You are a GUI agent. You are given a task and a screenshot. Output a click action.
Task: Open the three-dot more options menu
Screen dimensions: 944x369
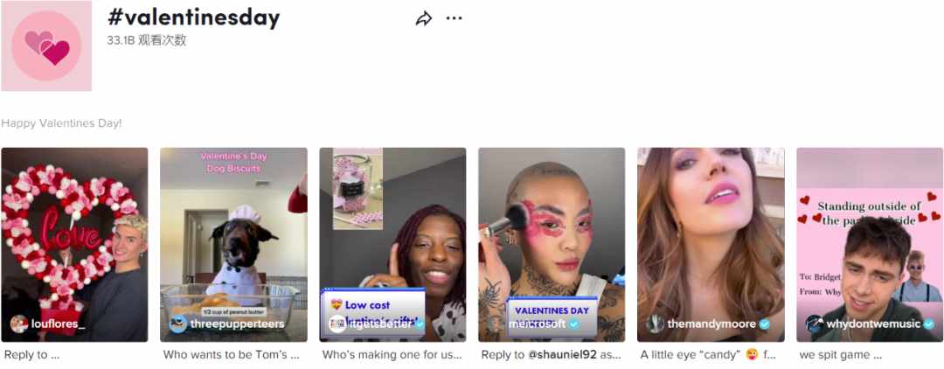click(454, 18)
